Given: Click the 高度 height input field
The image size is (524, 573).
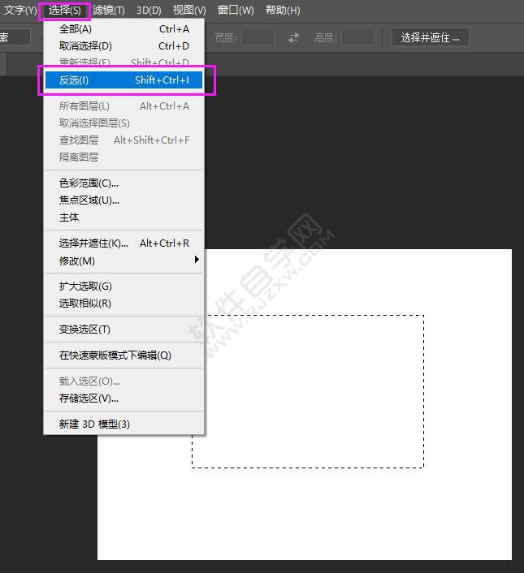Looking at the screenshot, I should pyautogui.click(x=358, y=37).
